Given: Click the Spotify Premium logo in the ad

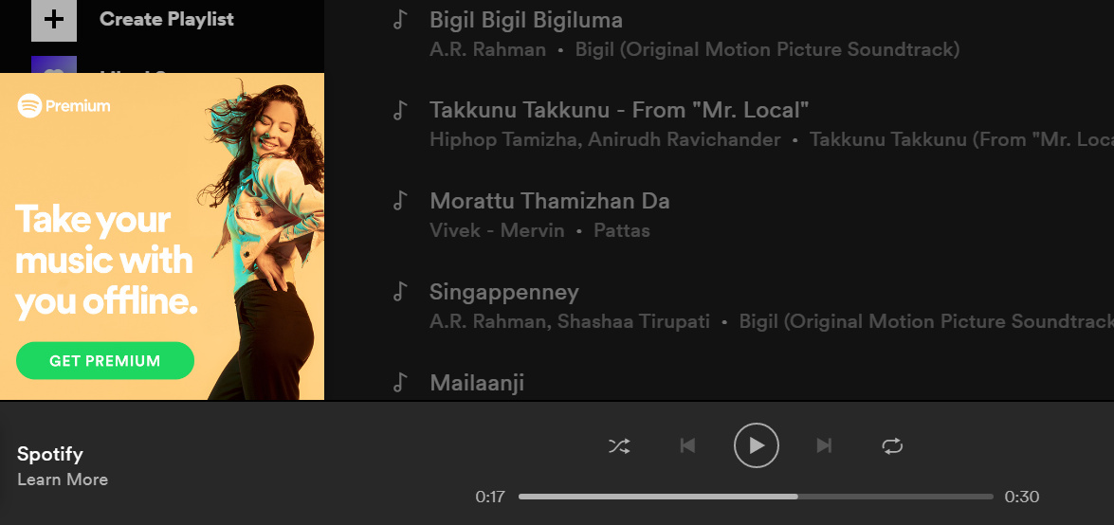Looking at the screenshot, I should [x=64, y=106].
